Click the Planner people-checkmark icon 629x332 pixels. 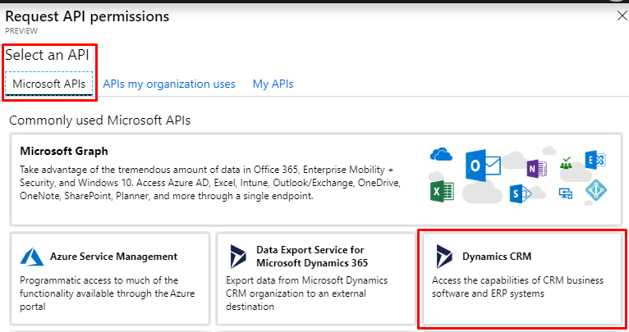(566, 162)
